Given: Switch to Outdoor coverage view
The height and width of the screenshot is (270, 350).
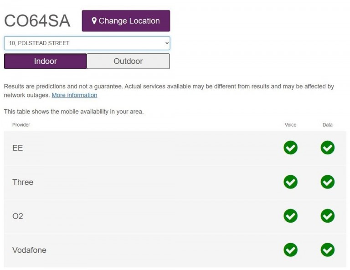Looking at the screenshot, I should [x=128, y=61].
